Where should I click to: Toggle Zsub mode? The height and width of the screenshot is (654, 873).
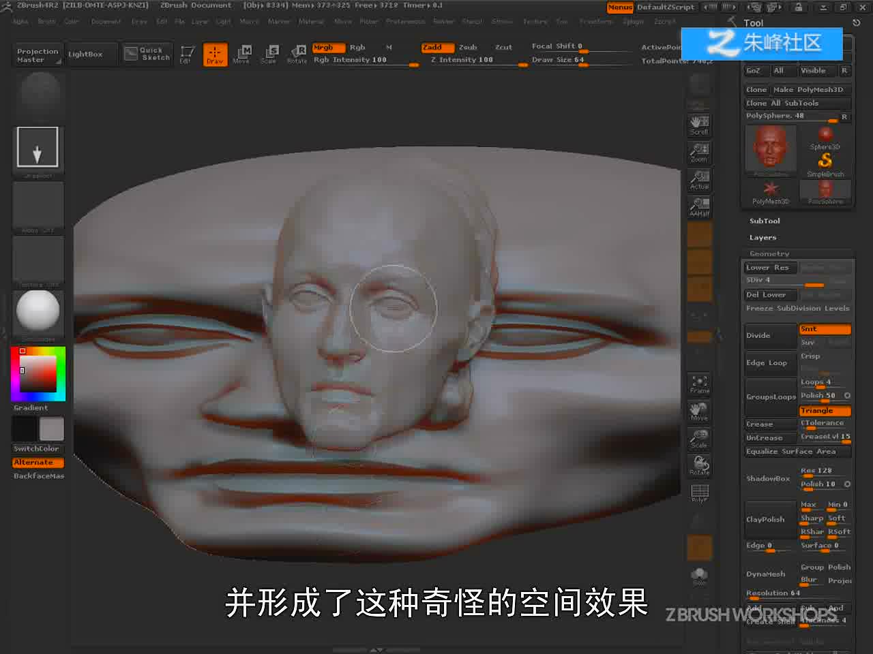(468, 48)
